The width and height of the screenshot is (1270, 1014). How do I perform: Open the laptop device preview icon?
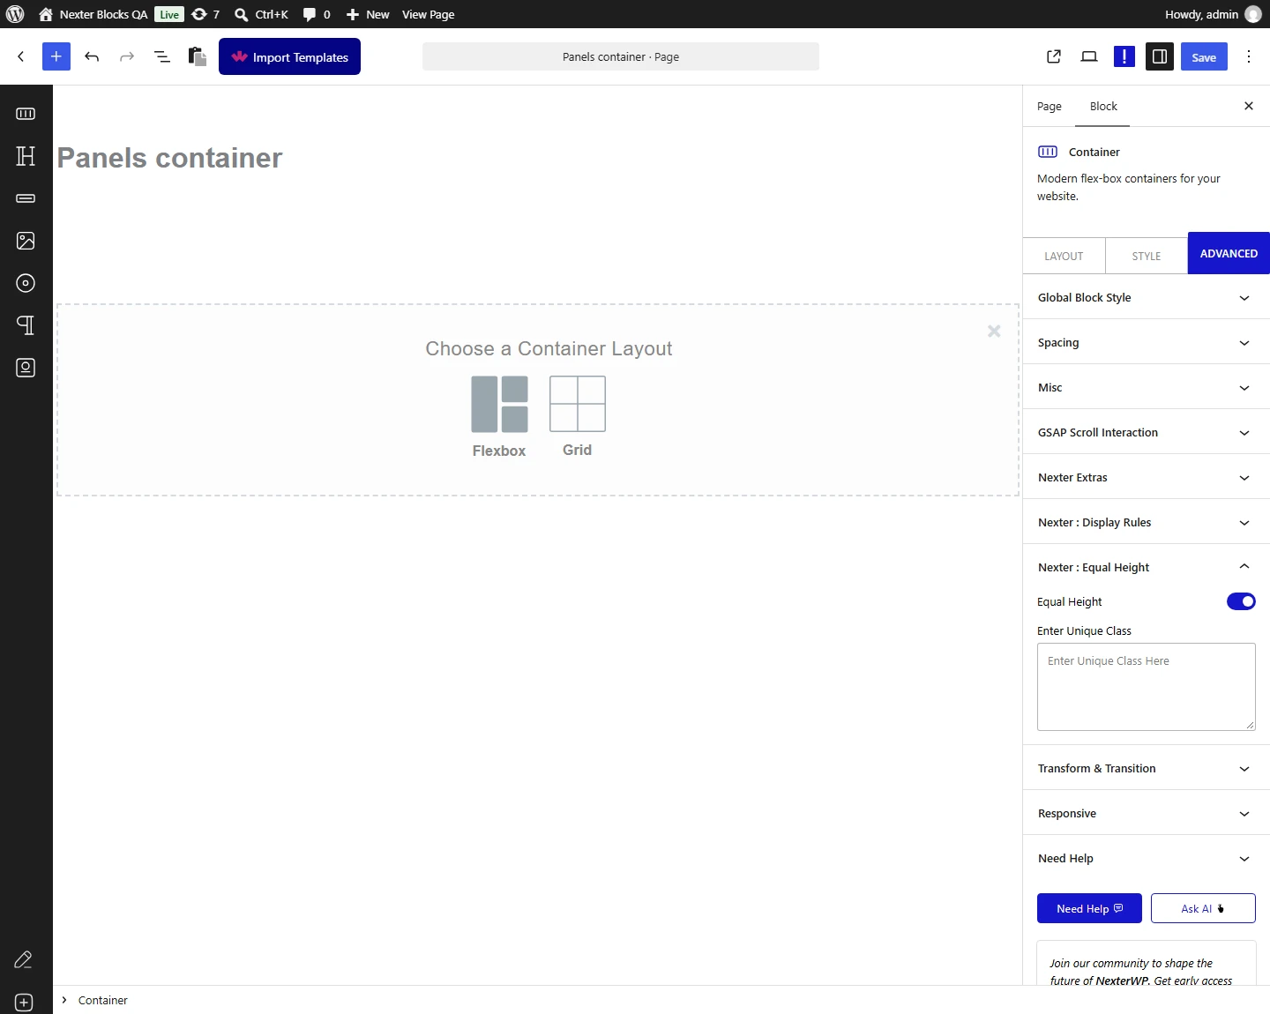[1089, 56]
